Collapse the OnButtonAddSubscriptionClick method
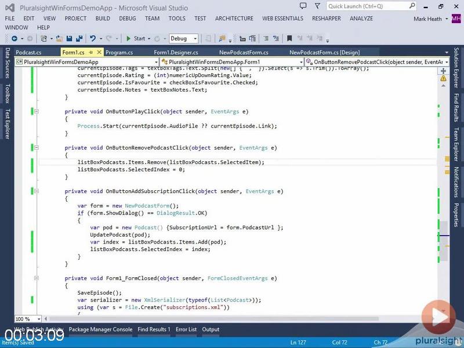Viewport: 464px width, 348px height. (x=37, y=191)
